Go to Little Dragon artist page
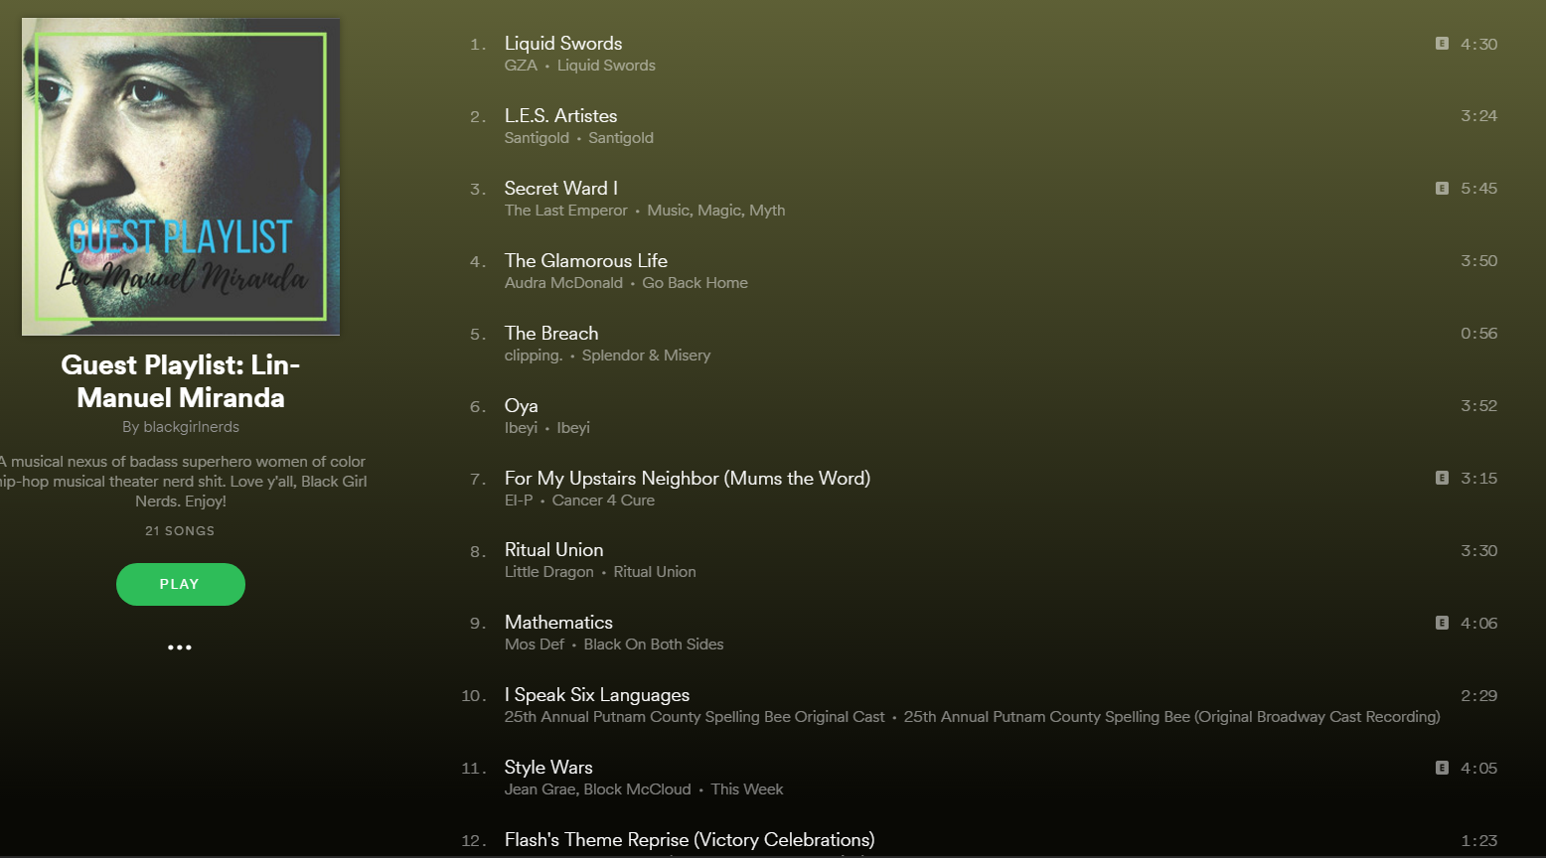 (x=548, y=572)
